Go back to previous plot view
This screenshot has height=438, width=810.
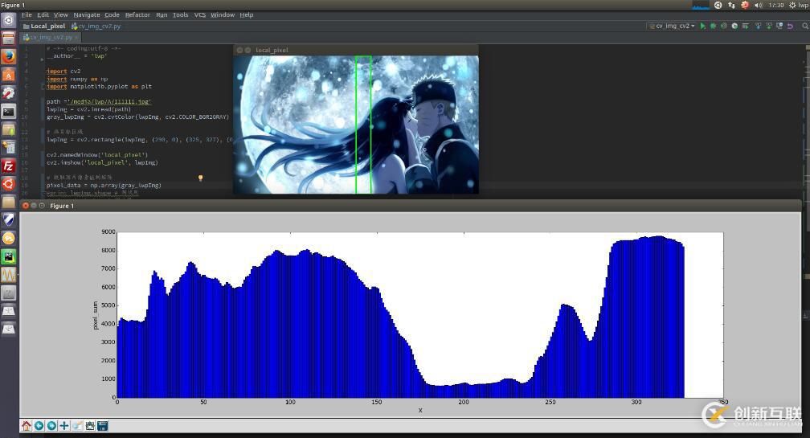tap(39, 426)
